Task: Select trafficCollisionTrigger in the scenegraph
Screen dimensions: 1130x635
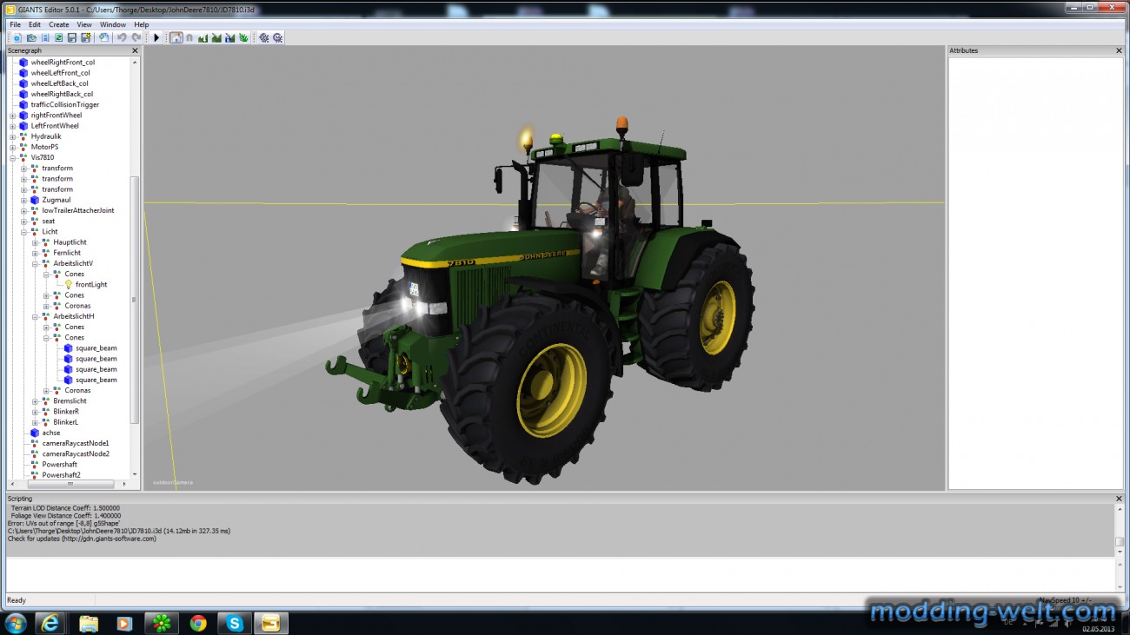Action: (x=65, y=104)
